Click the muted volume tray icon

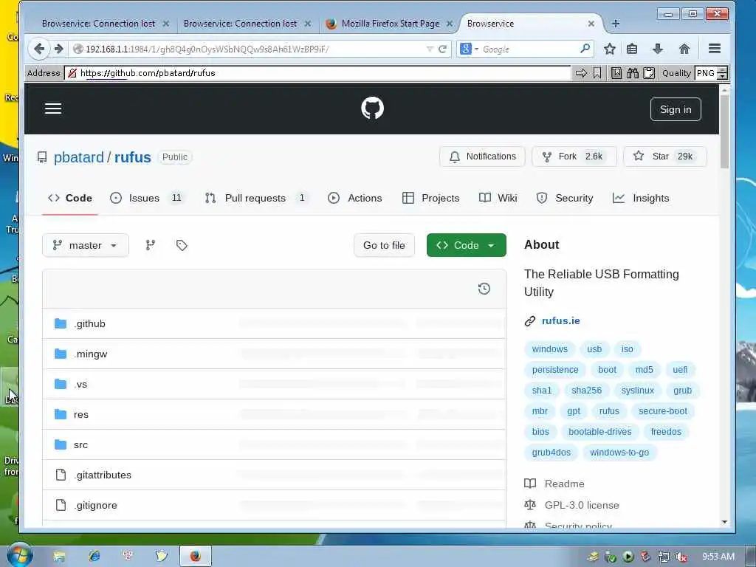[681, 557]
